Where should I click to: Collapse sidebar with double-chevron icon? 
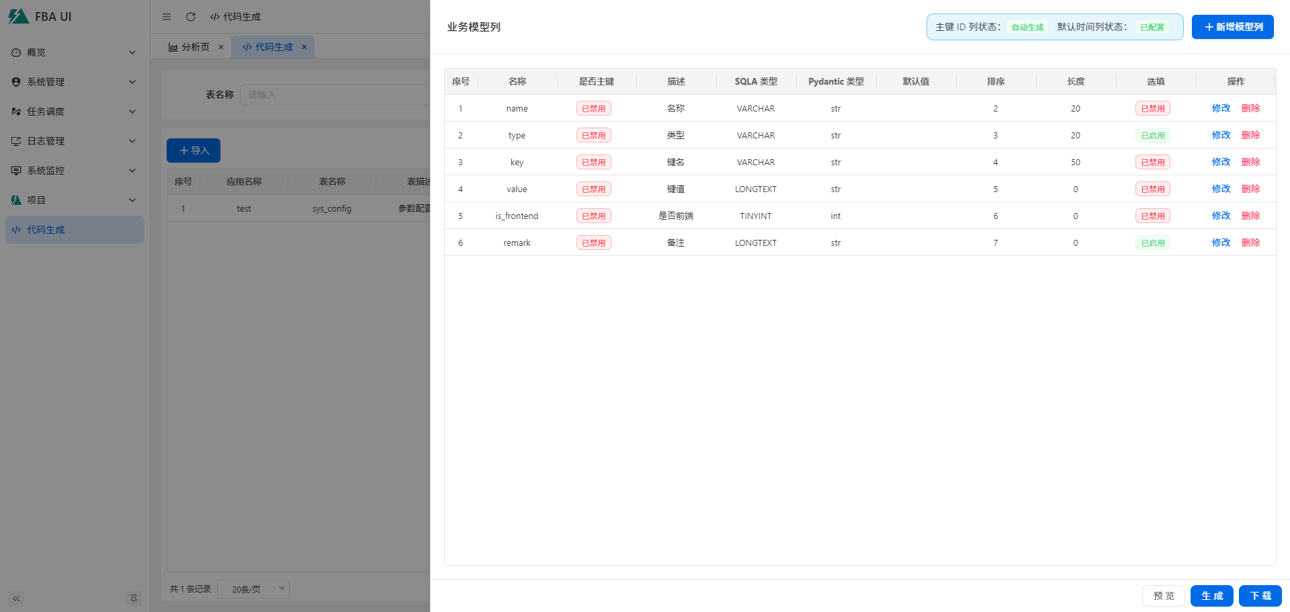pos(16,598)
